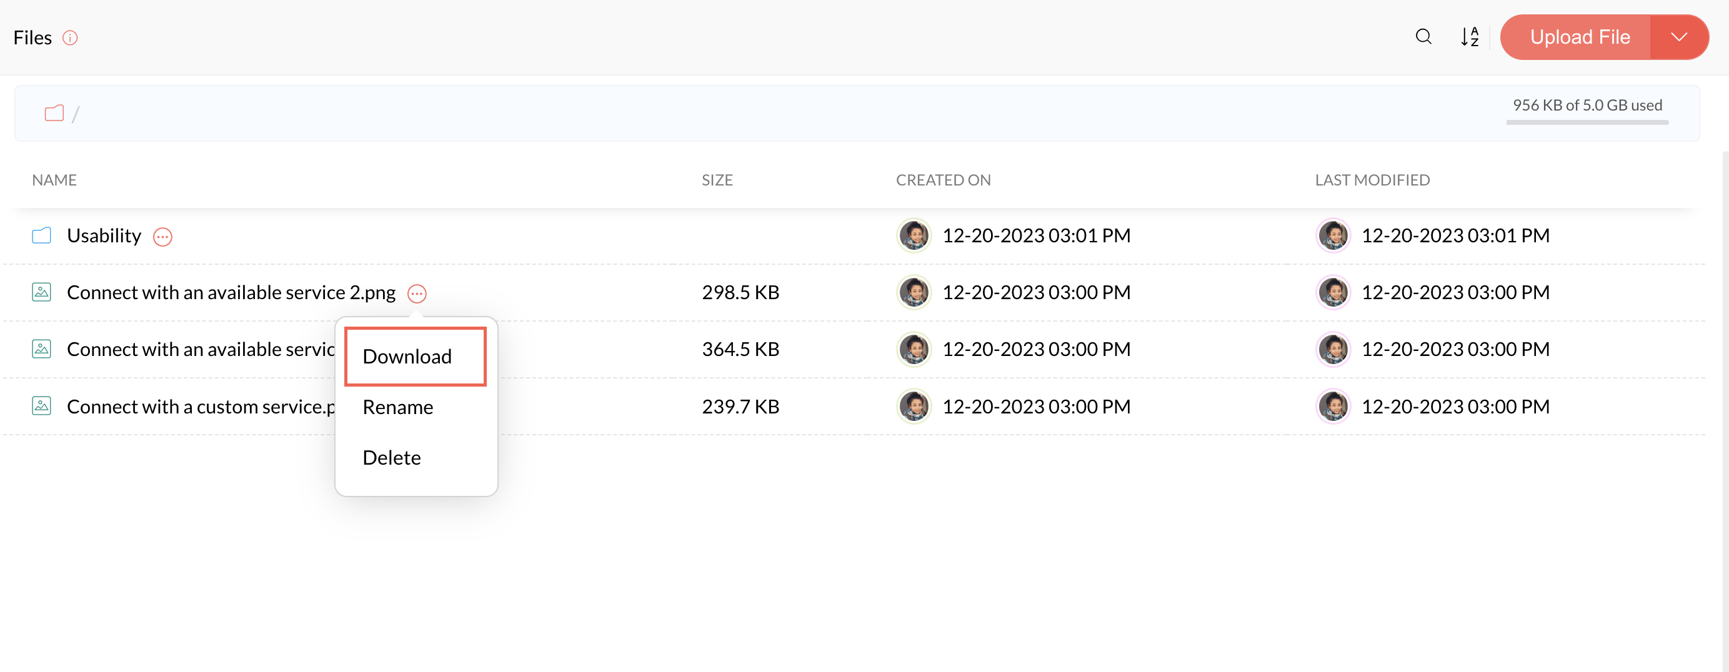The width and height of the screenshot is (1729, 672).
Task: Open the file search magnifier icon
Action: tap(1423, 37)
